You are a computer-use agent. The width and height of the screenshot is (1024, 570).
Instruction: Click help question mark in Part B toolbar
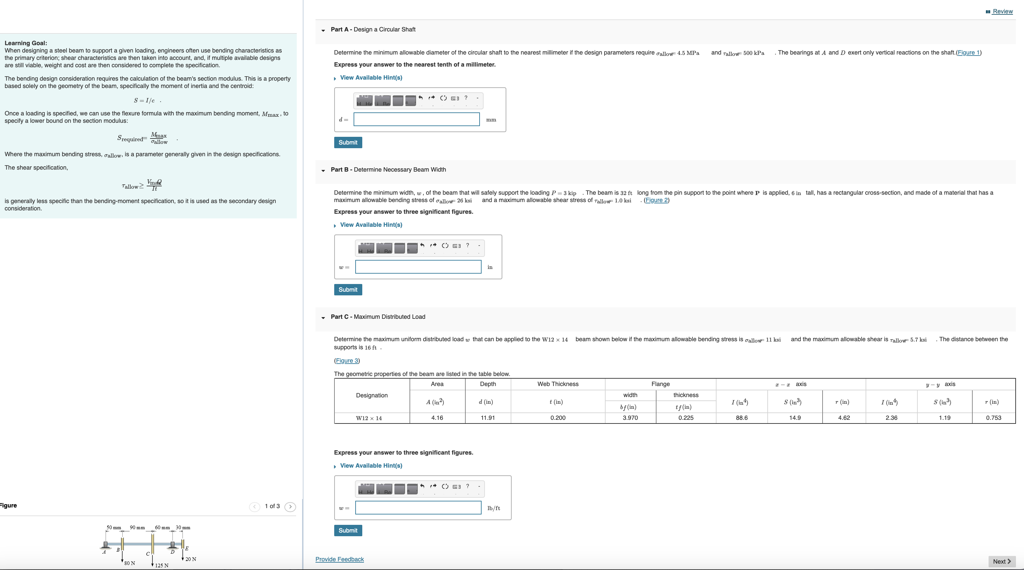pyautogui.click(x=468, y=246)
